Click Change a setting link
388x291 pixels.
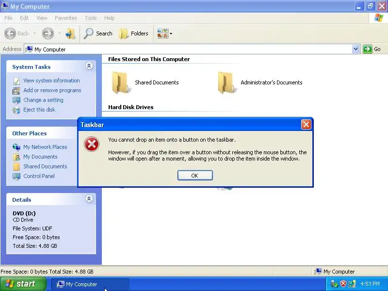pos(43,100)
